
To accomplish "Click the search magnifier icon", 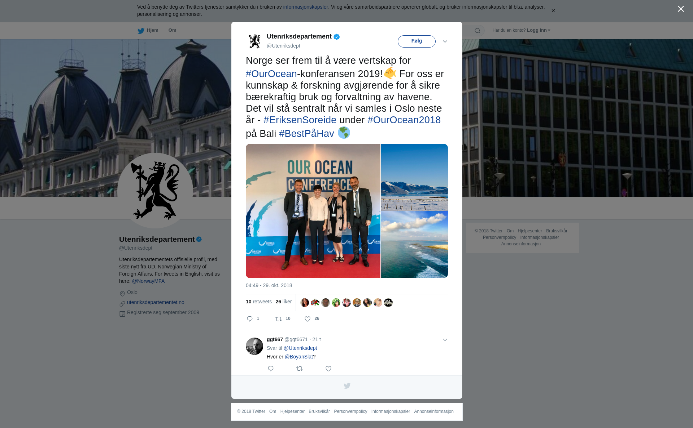I will click(x=478, y=31).
